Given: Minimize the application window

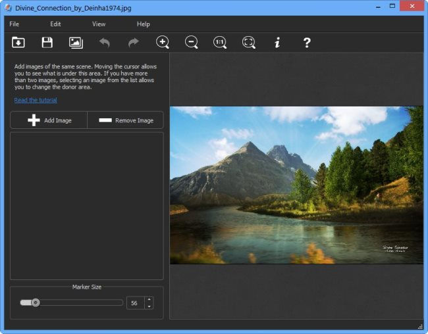Looking at the screenshot, I should [x=378, y=7].
